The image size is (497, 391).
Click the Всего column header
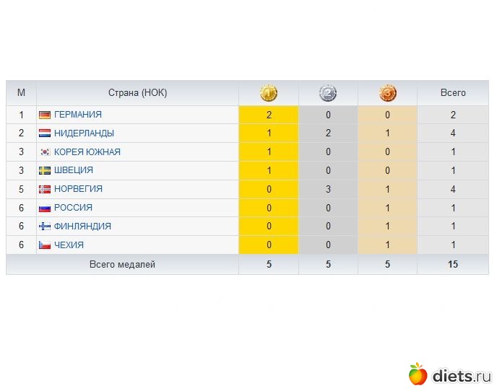tap(453, 93)
